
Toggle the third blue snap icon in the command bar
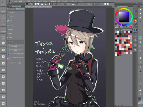[x=101, y=4]
